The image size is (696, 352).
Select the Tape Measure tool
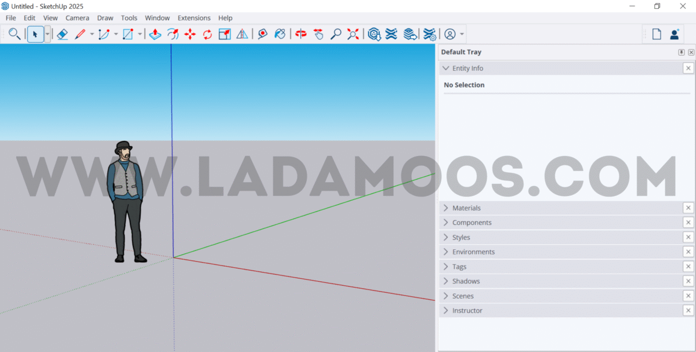[262, 34]
